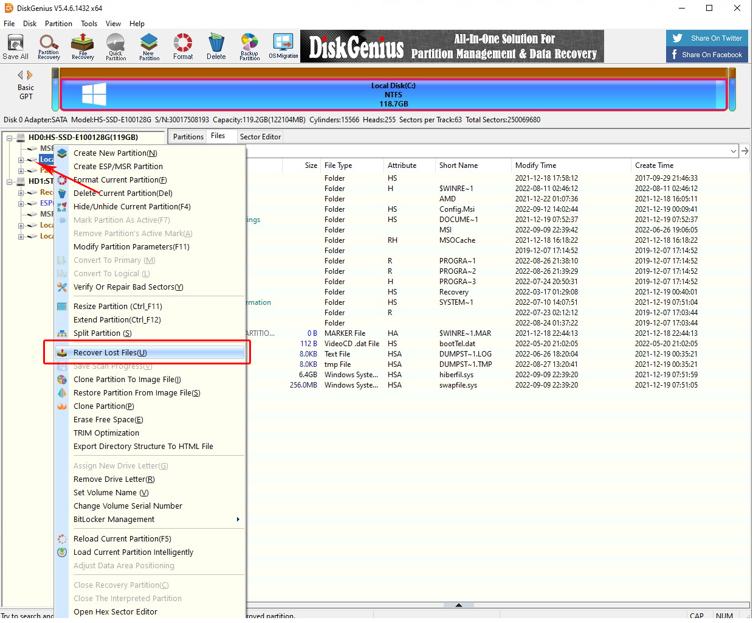Launch the File Recovery tool

[x=83, y=47]
